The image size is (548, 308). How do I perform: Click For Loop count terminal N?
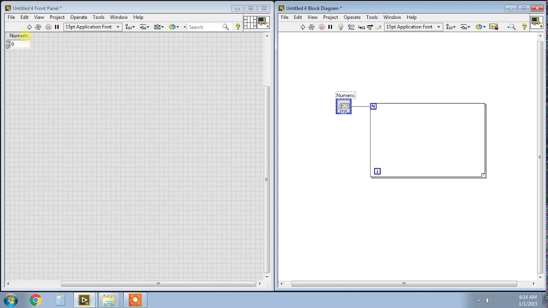click(373, 106)
